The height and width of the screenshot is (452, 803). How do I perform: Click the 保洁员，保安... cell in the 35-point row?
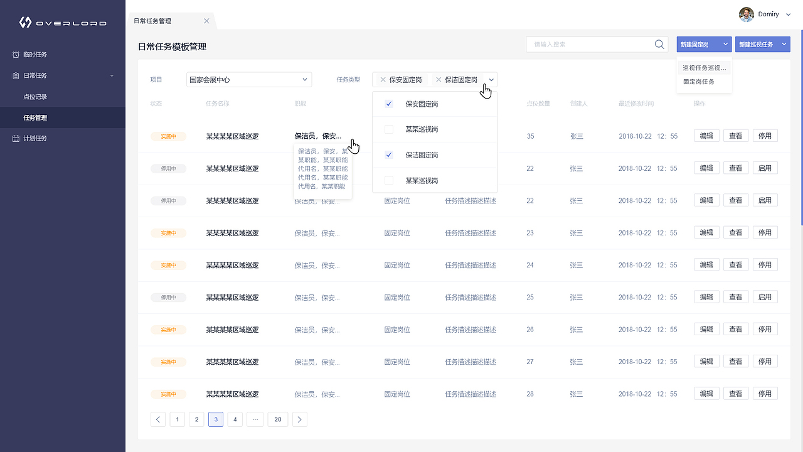coord(318,136)
